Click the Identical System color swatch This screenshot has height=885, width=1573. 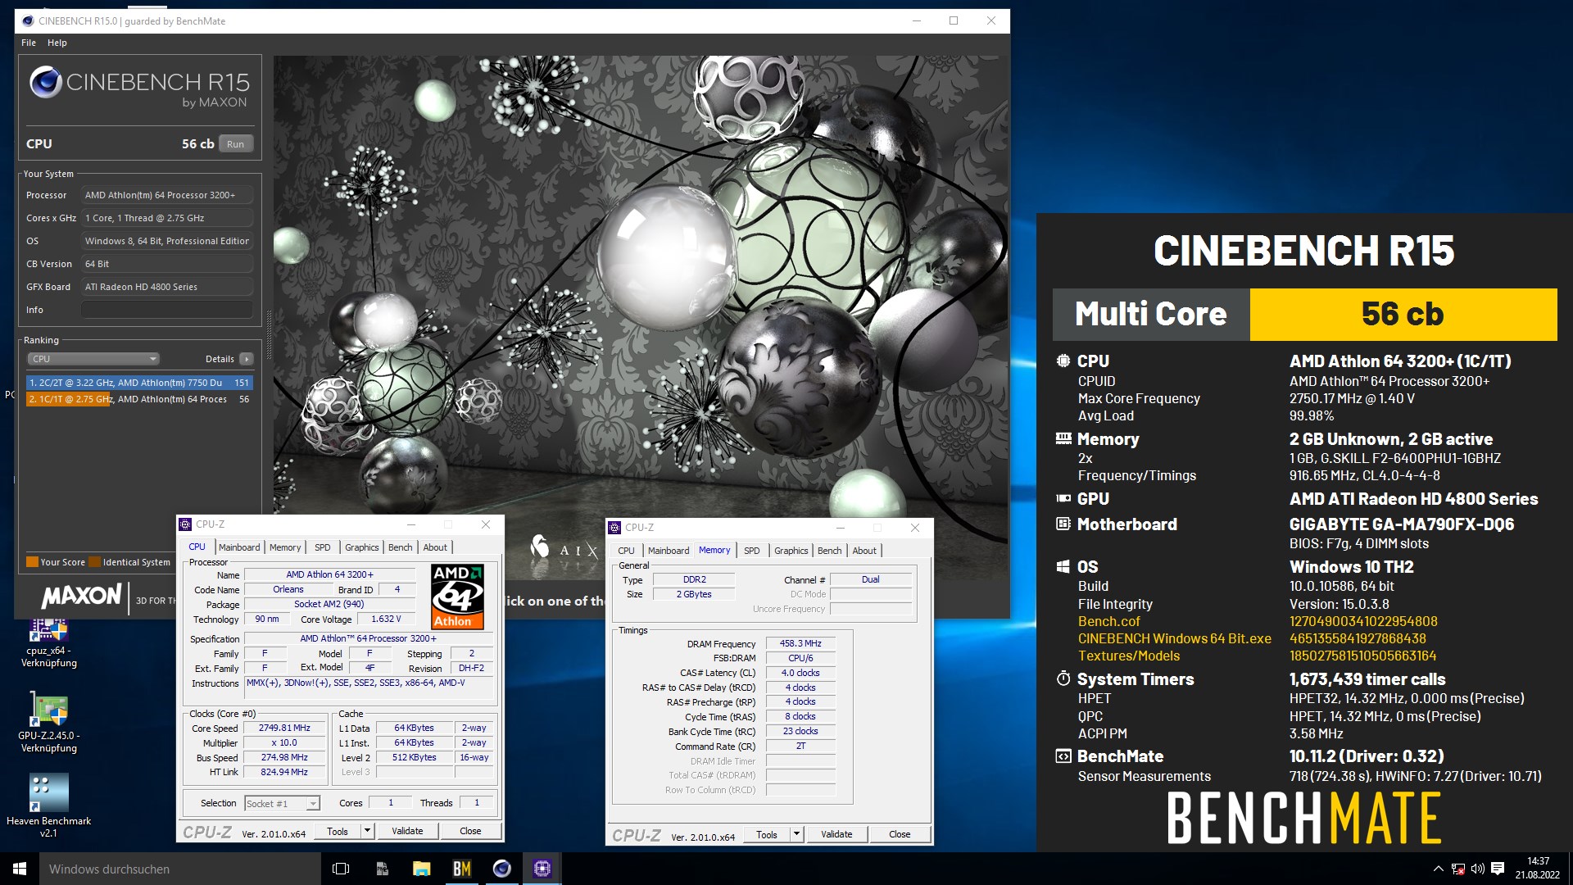pyautogui.click(x=94, y=562)
